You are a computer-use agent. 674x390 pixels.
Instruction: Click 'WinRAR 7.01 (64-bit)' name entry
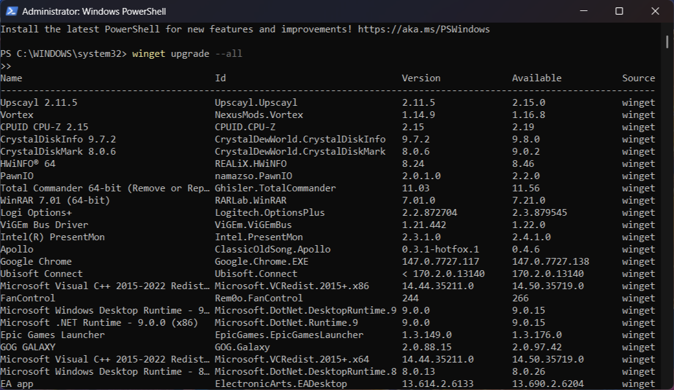tap(55, 201)
